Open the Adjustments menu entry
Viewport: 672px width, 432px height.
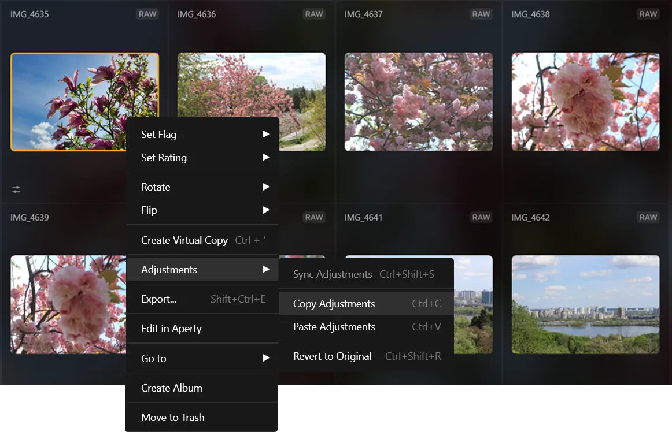(x=202, y=270)
